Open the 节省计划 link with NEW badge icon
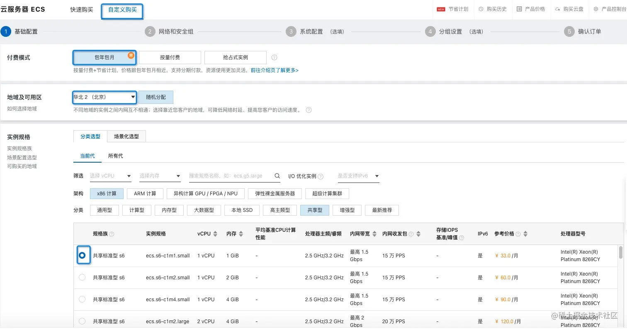This screenshot has height=329, width=627. tap(452, 9)
